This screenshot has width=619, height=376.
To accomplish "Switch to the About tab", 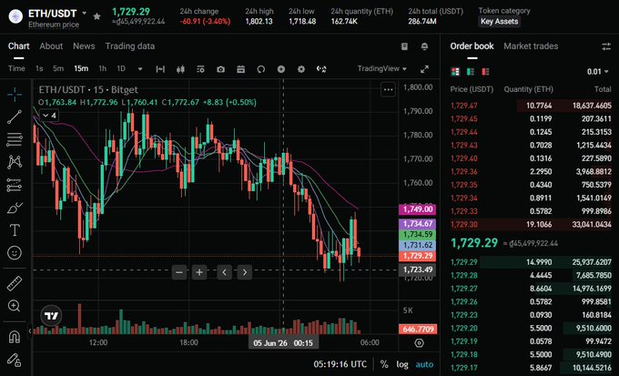I will 51,46.
